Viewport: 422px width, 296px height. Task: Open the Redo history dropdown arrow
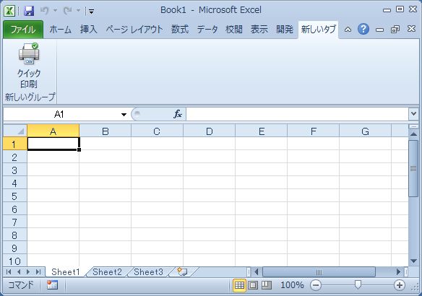[x=78, y=11]
